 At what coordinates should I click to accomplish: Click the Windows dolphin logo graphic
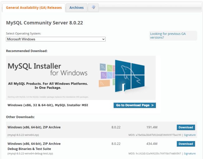(130, 76)
